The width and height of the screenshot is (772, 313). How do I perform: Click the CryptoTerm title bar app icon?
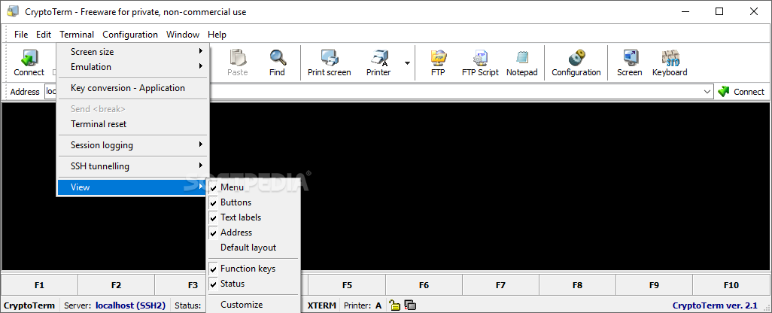[x=13, y=11]
